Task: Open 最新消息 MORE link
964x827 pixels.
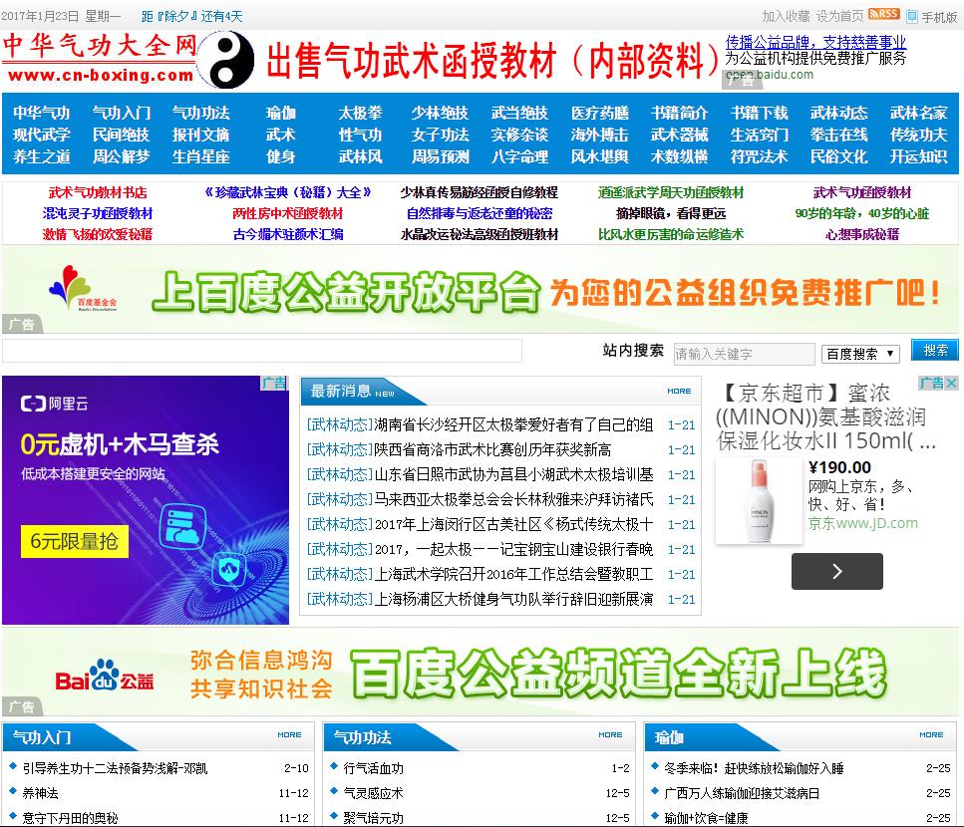Action: pos(679,391)
